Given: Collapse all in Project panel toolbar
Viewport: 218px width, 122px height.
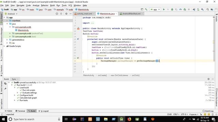Looking at the screenshot, I should 61,14.
